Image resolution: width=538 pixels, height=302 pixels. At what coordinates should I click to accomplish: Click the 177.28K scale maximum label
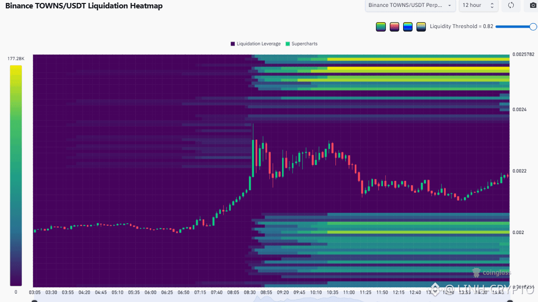pos(16,59)
